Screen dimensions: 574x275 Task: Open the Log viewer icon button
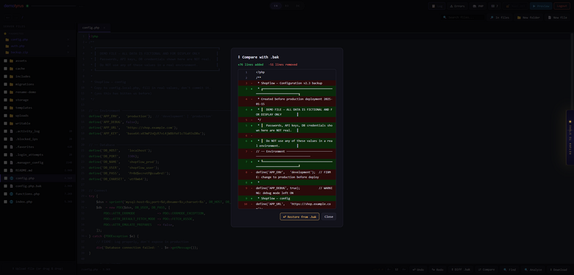point(437,6)
